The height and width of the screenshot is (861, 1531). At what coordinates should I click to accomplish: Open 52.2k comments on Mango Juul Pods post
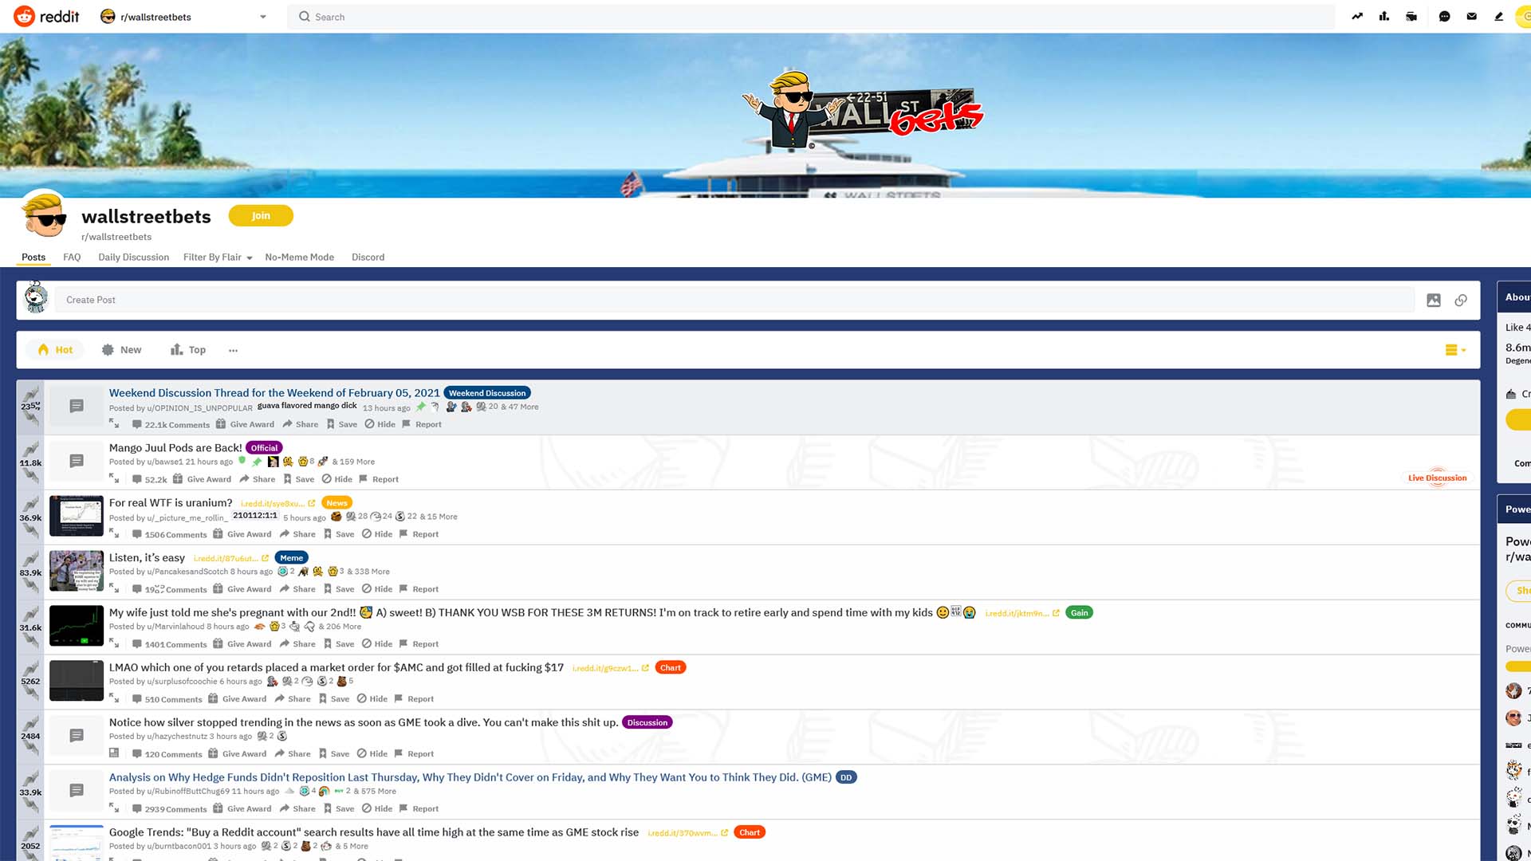point(150,479)
